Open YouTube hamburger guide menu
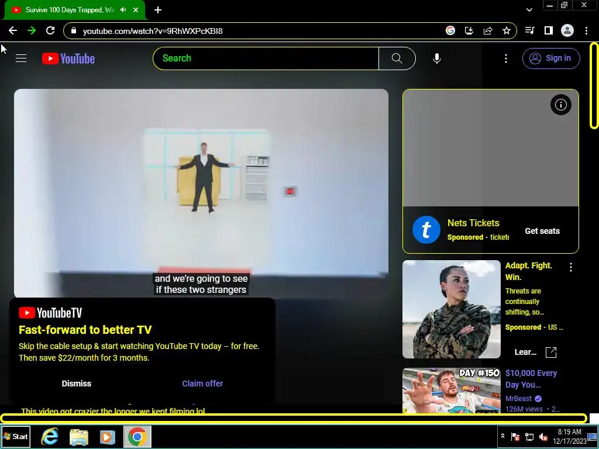599x449 pixels. [x=21, y=58]
